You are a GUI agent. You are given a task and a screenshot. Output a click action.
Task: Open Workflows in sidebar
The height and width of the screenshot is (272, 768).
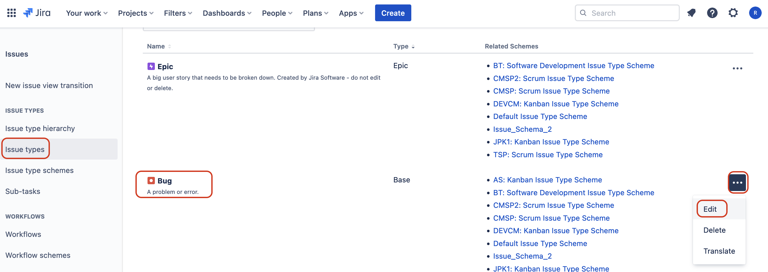pos(23,234)
